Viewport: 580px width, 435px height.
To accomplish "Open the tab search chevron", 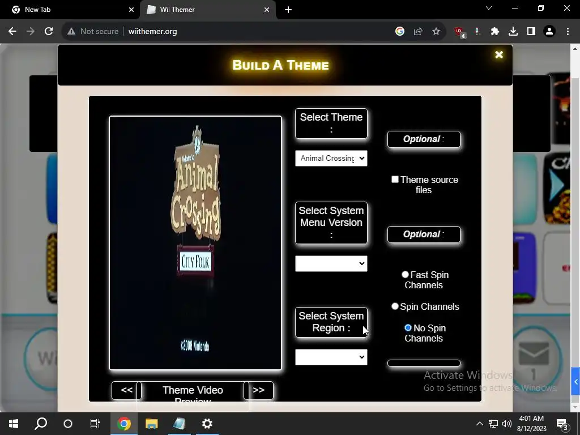I will coord(489,8).
